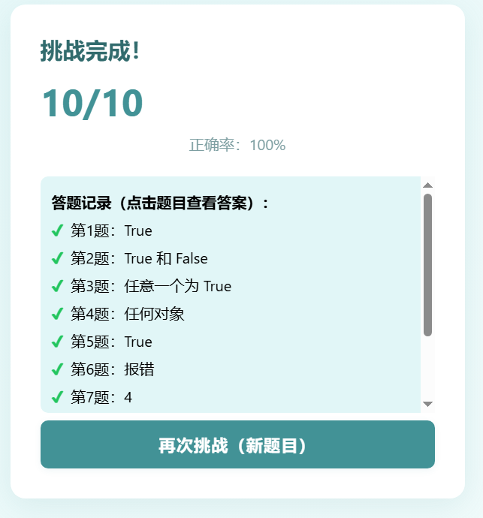Screen dimensions: 483x518
Task: Click the 正确率：100% label
Action: point(237,145)
